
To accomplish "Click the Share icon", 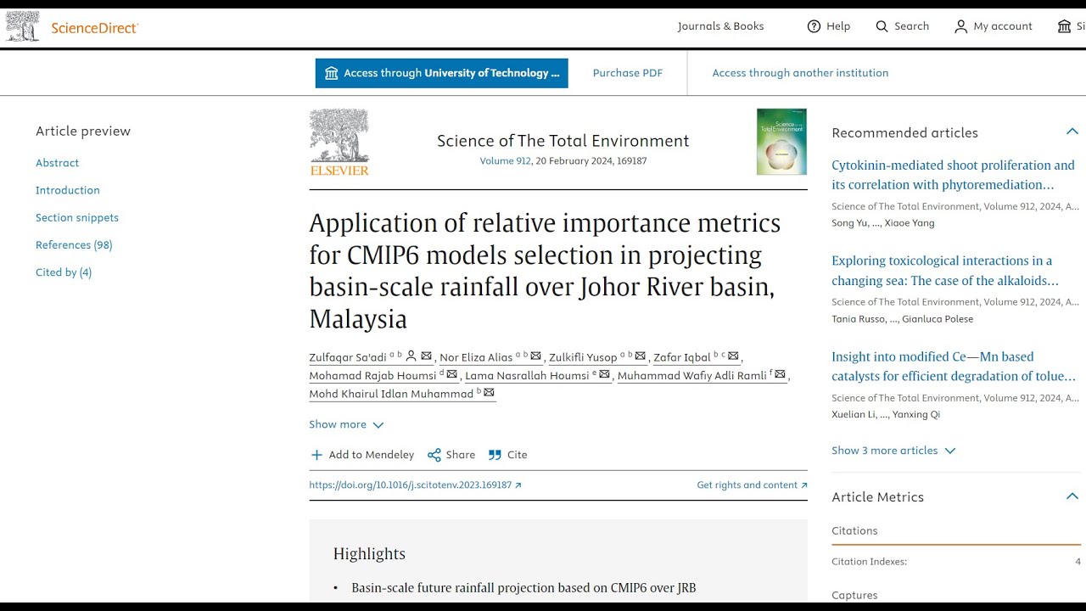I will click(434, 455).
